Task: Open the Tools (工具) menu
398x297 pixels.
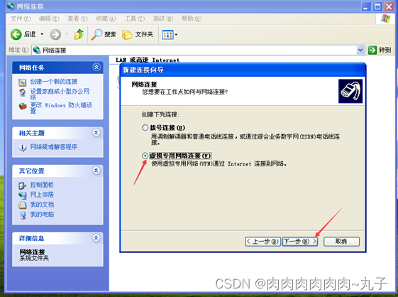Action: coord(135,18)
